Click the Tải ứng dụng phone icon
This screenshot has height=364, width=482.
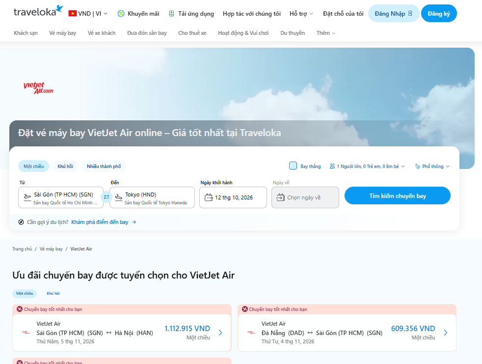(171, 14)
